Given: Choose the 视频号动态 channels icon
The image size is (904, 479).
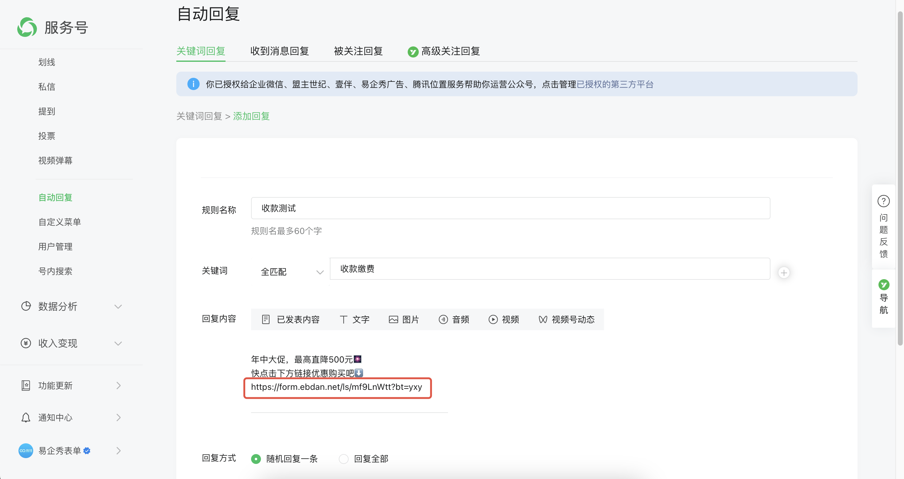Looking at the screenshot, I should pyautogui.click(x=543, y=319).
